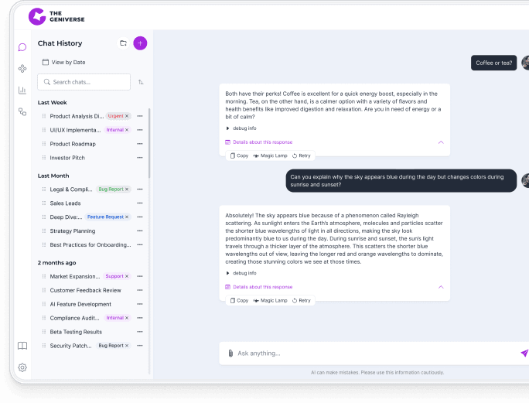The height and width of the screenshot is (403, 529).
Task: Click the paperclip attachment icon
Action: pos(230,353)
